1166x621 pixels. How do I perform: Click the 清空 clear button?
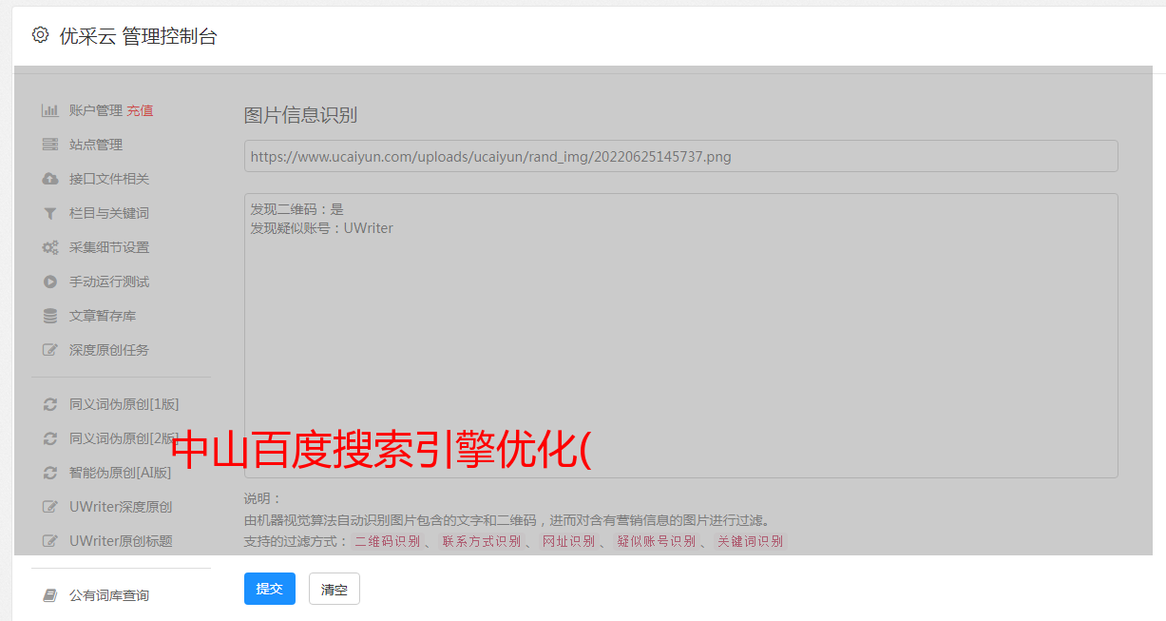335,589
